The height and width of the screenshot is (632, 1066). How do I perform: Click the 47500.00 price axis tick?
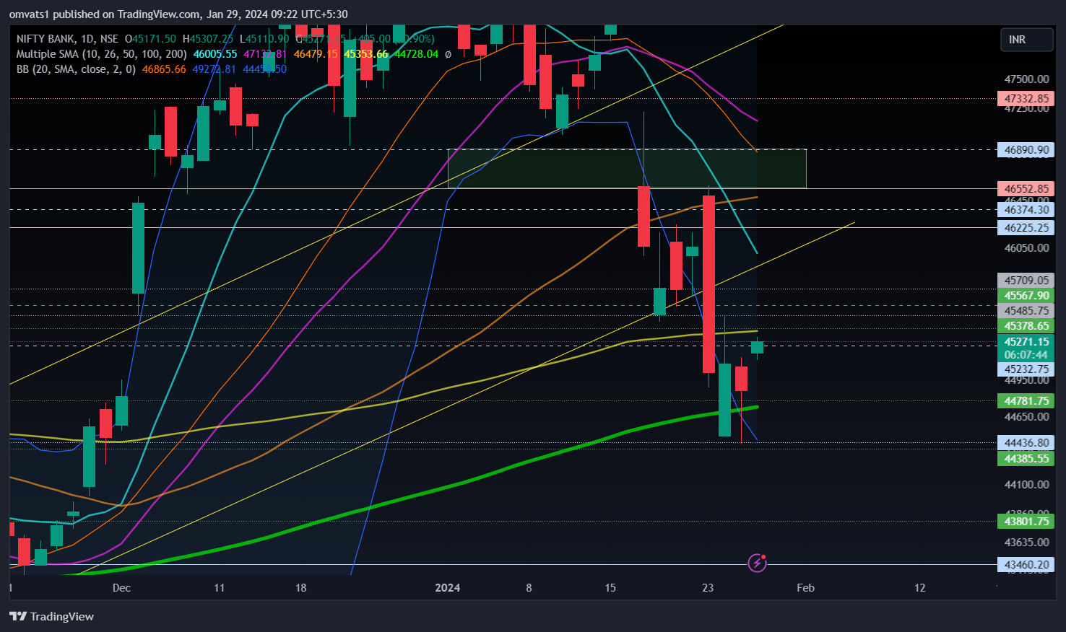tap(1026, 79)
